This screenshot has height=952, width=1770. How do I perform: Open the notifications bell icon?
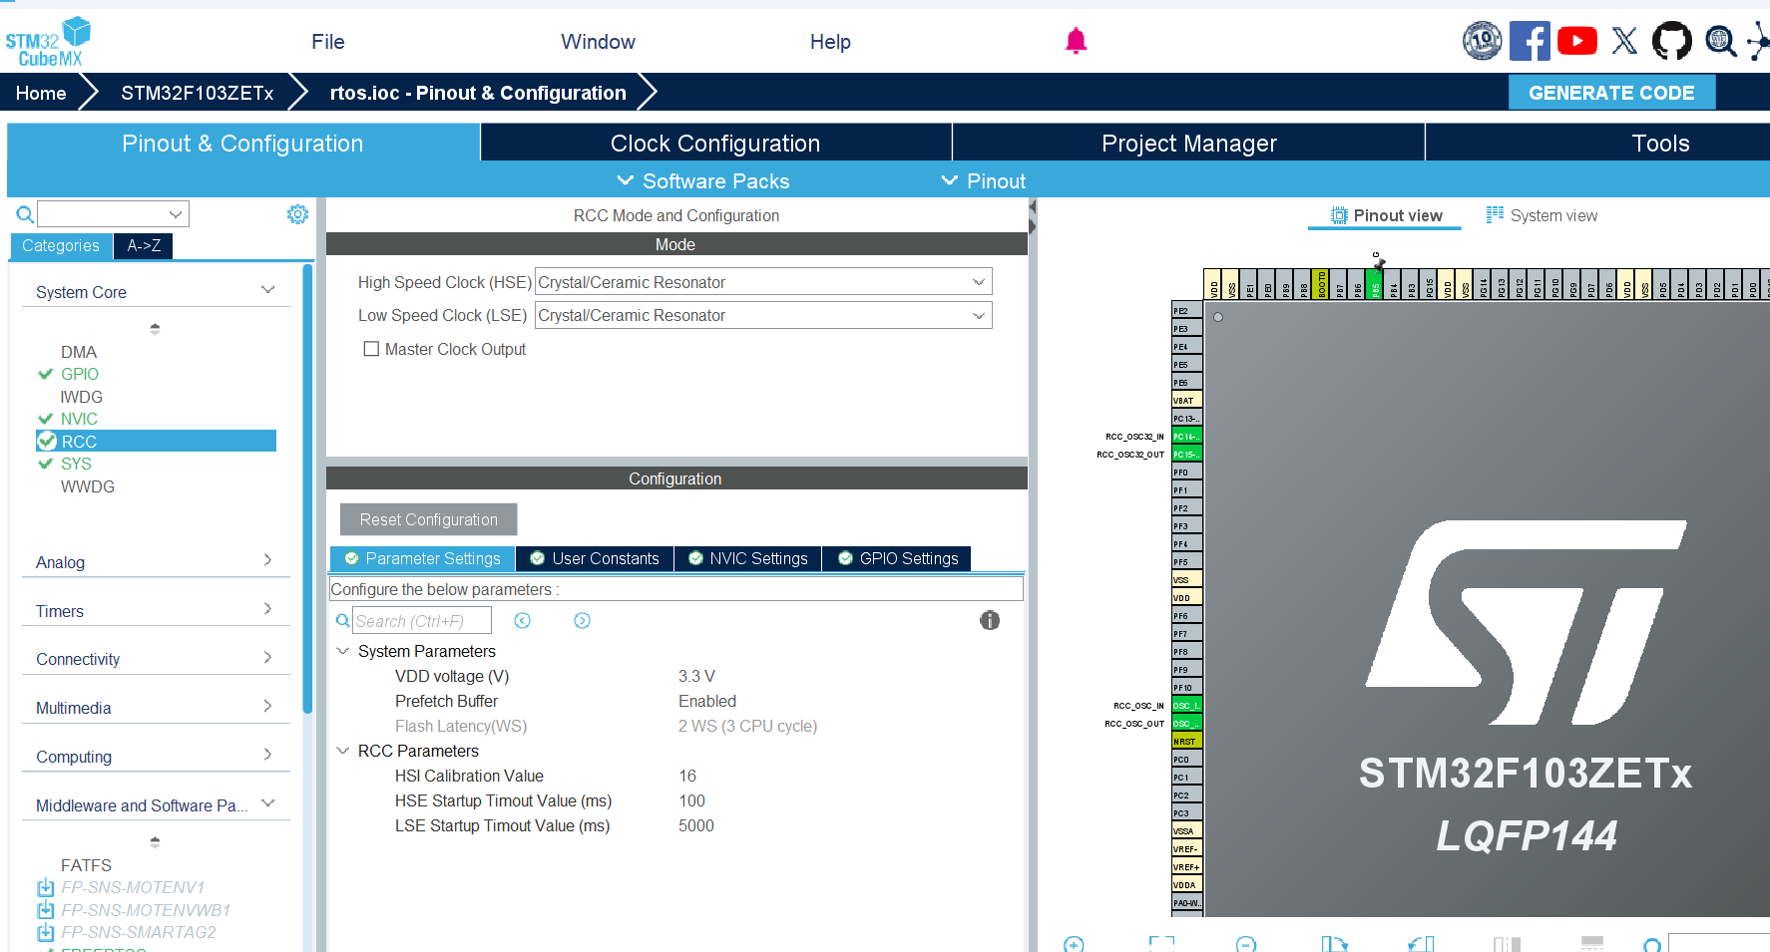[1076, 41]
